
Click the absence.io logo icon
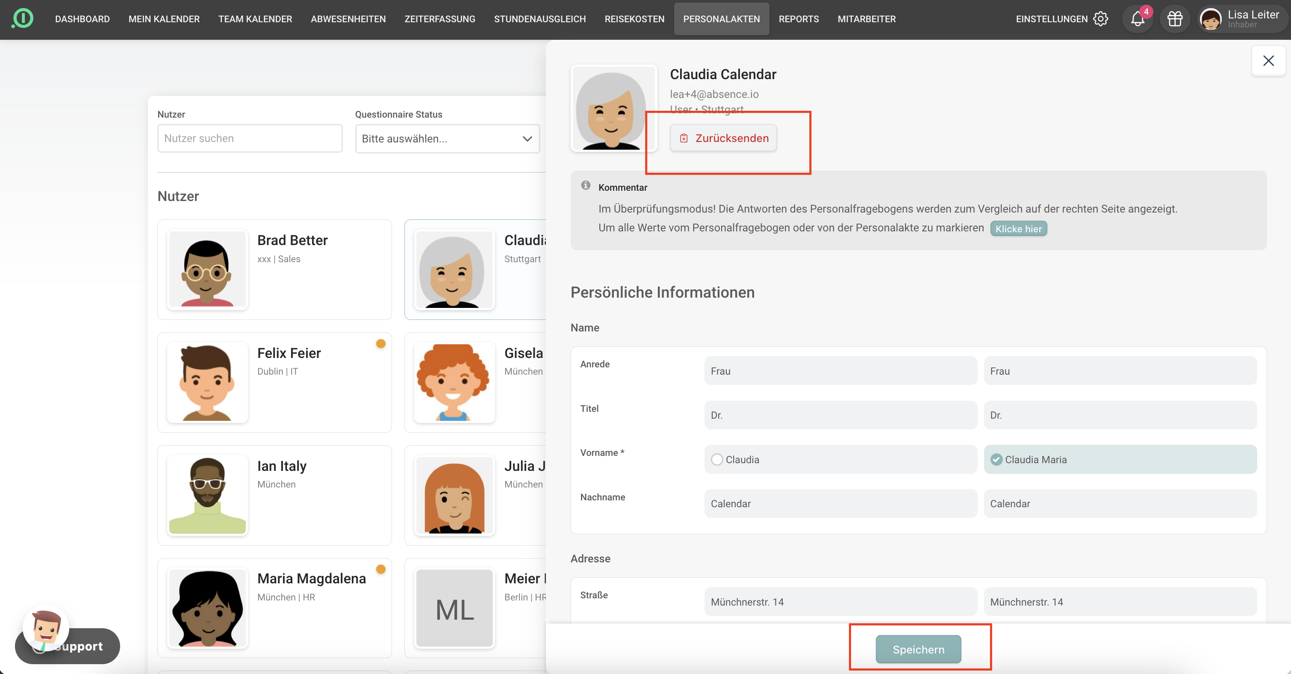(x=22, y=18)
